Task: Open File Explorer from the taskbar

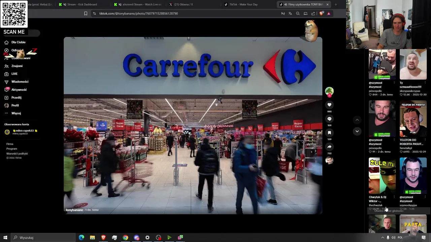Action: click(x=92, y=238)
